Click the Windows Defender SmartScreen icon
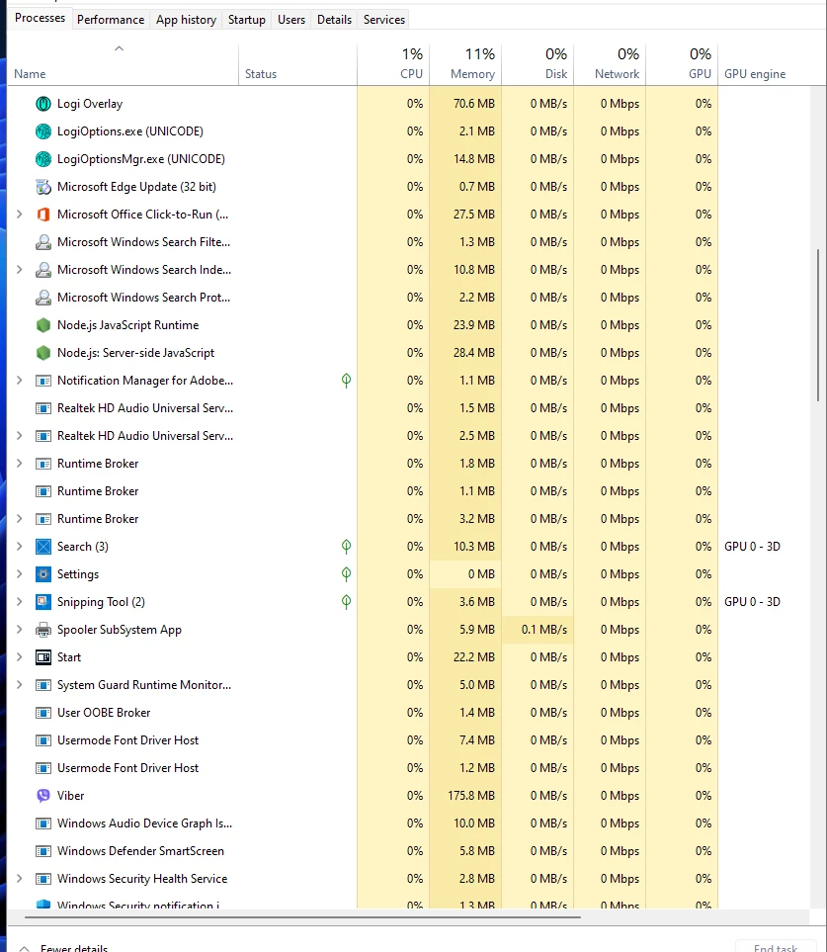 43,851
